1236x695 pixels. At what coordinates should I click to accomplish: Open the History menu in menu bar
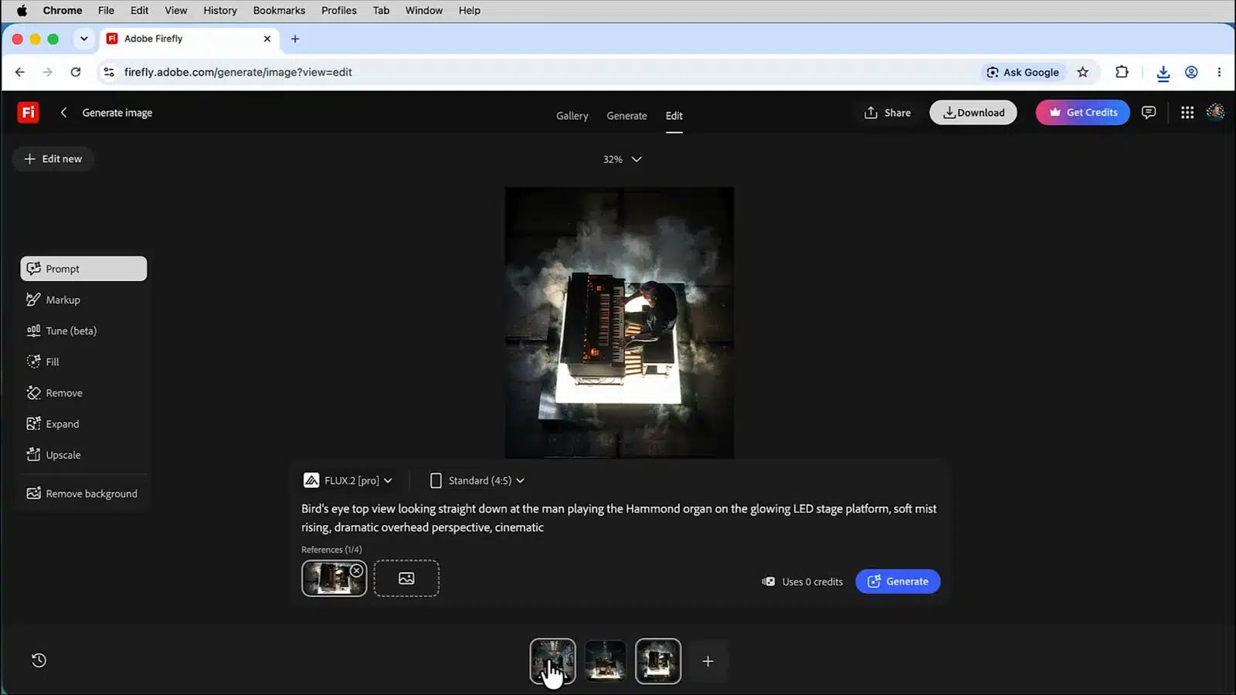tap(220, 11)
